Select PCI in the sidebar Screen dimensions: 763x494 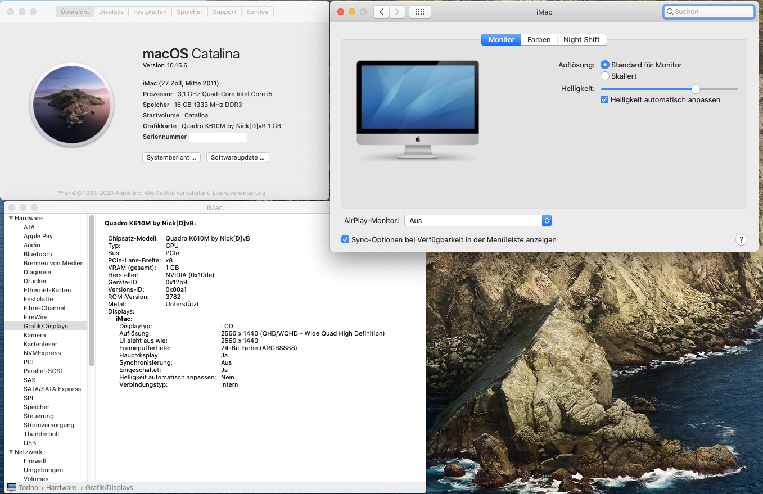coord(29,362)
